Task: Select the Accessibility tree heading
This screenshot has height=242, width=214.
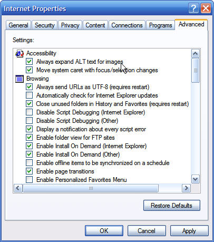Action: coord(41,53)
